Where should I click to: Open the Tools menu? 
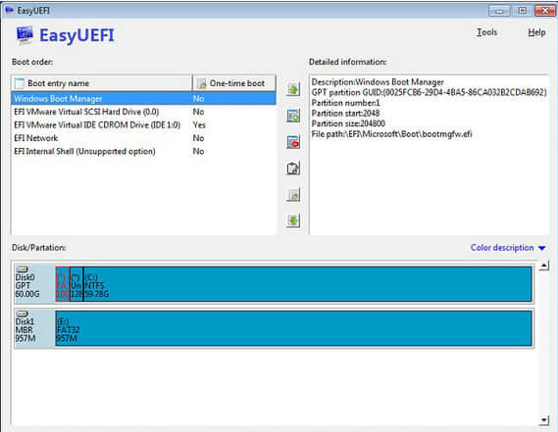click(x=486, y=32)
